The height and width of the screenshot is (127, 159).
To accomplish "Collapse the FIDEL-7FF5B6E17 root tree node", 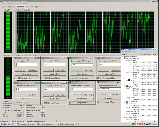I will 123,57.
